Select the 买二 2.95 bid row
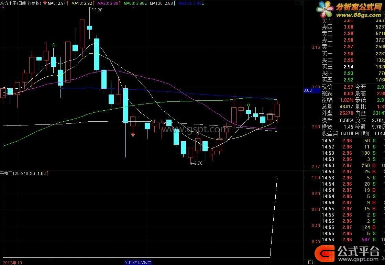The image size is (385, 265). 353,60
